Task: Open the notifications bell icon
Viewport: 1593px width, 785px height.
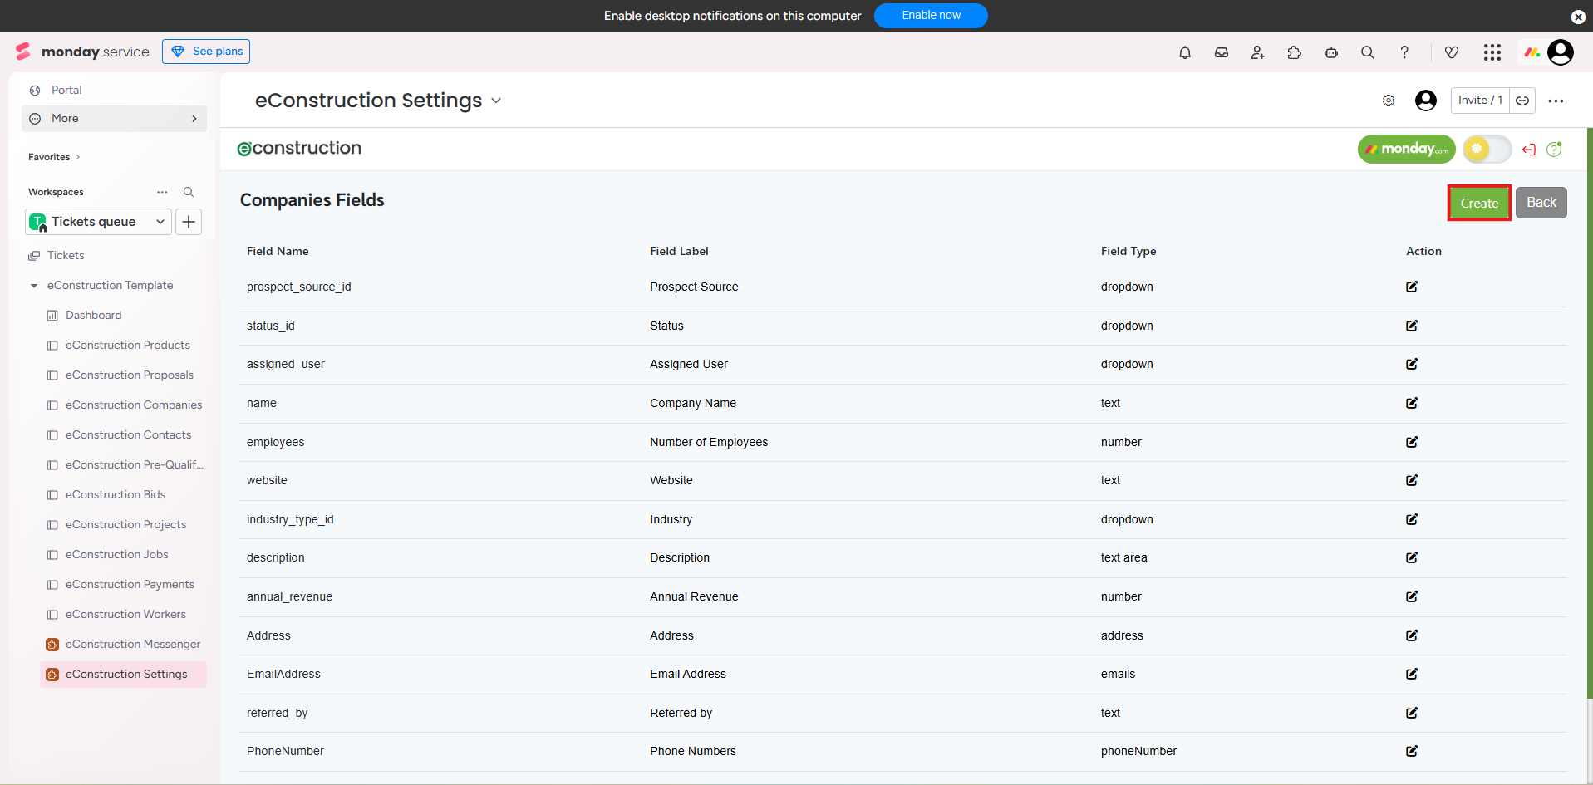Action: click(x=1184, y=52)
